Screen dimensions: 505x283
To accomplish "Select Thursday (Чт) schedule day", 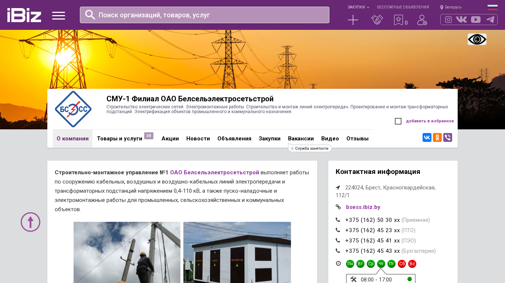I will coord(381,264).
